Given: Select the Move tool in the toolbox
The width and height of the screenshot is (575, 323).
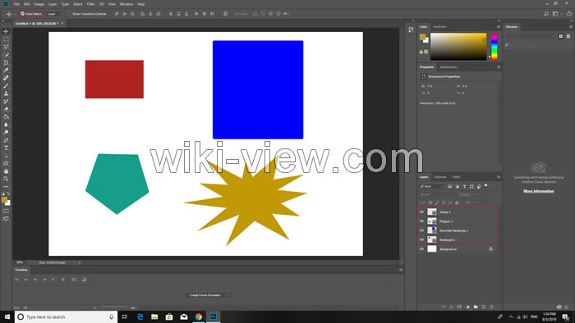Looking at the screenshot, I should point(6,31).
